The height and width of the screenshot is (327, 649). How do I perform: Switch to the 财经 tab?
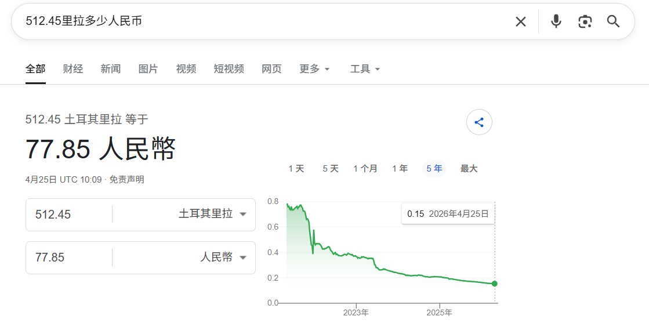pyautogui.click(x=73, y=69)
